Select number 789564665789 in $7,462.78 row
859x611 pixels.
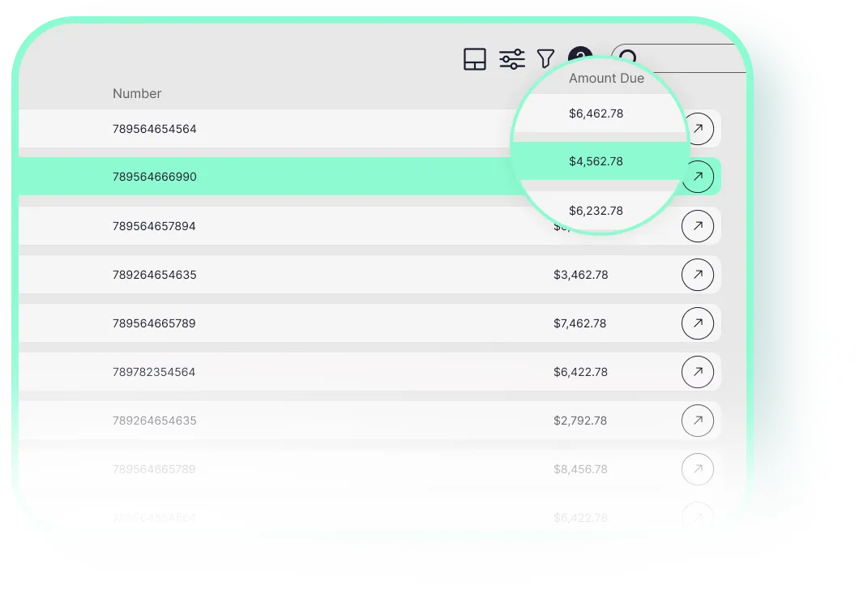coord(154,323)
